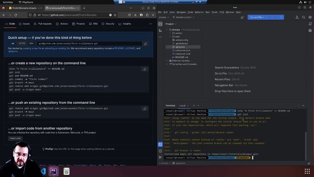Collapse the droops project root
The width and height of the screenshot is (314, 177).
pos(167,29)
